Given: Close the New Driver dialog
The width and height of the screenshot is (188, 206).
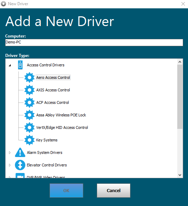Looking at the screenshot, I should (x=183, y=4).
